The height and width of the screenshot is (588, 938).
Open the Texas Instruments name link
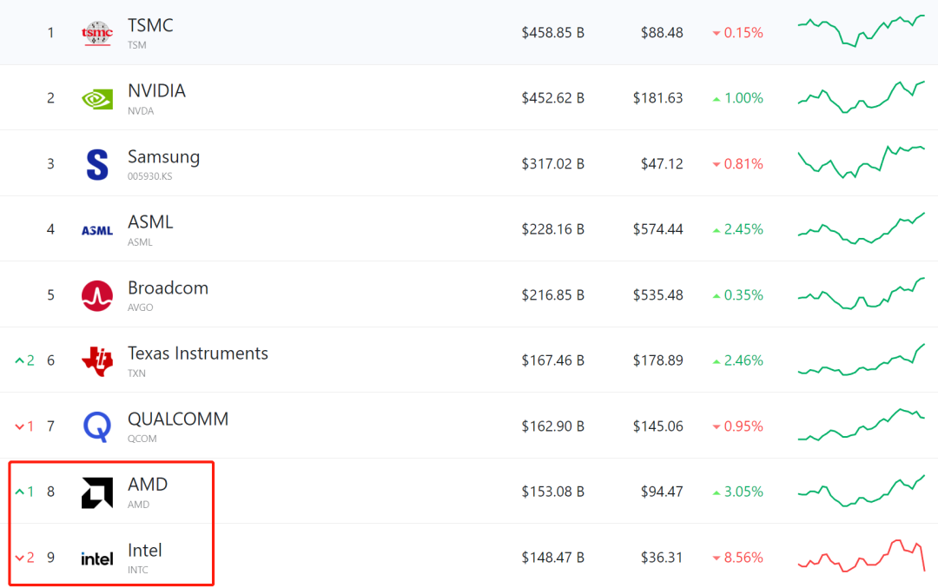[197, 353]
